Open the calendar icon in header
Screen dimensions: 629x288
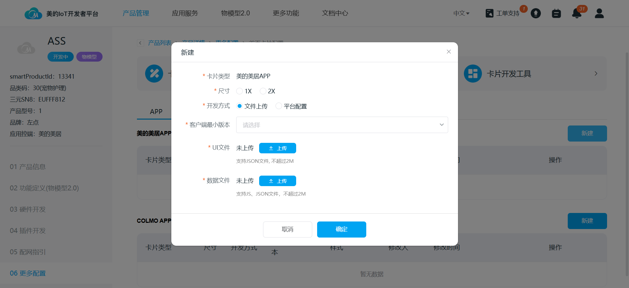coord(556,13)
